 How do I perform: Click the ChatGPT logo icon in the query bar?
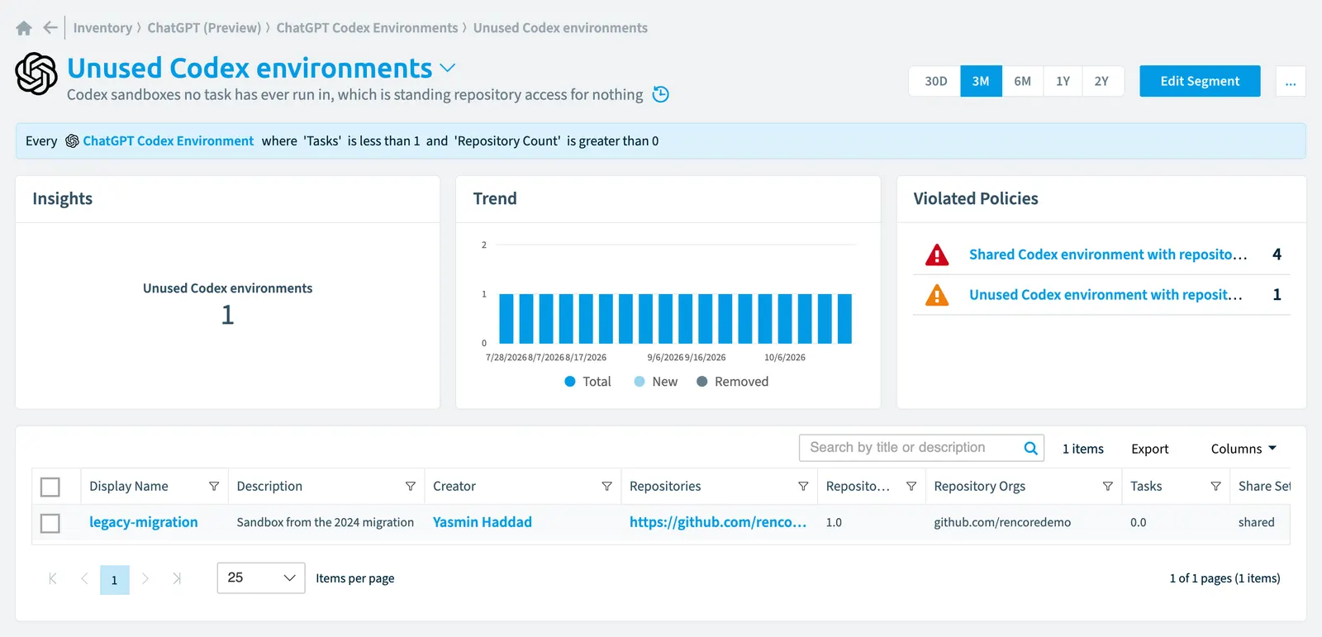tap(72, 141)
